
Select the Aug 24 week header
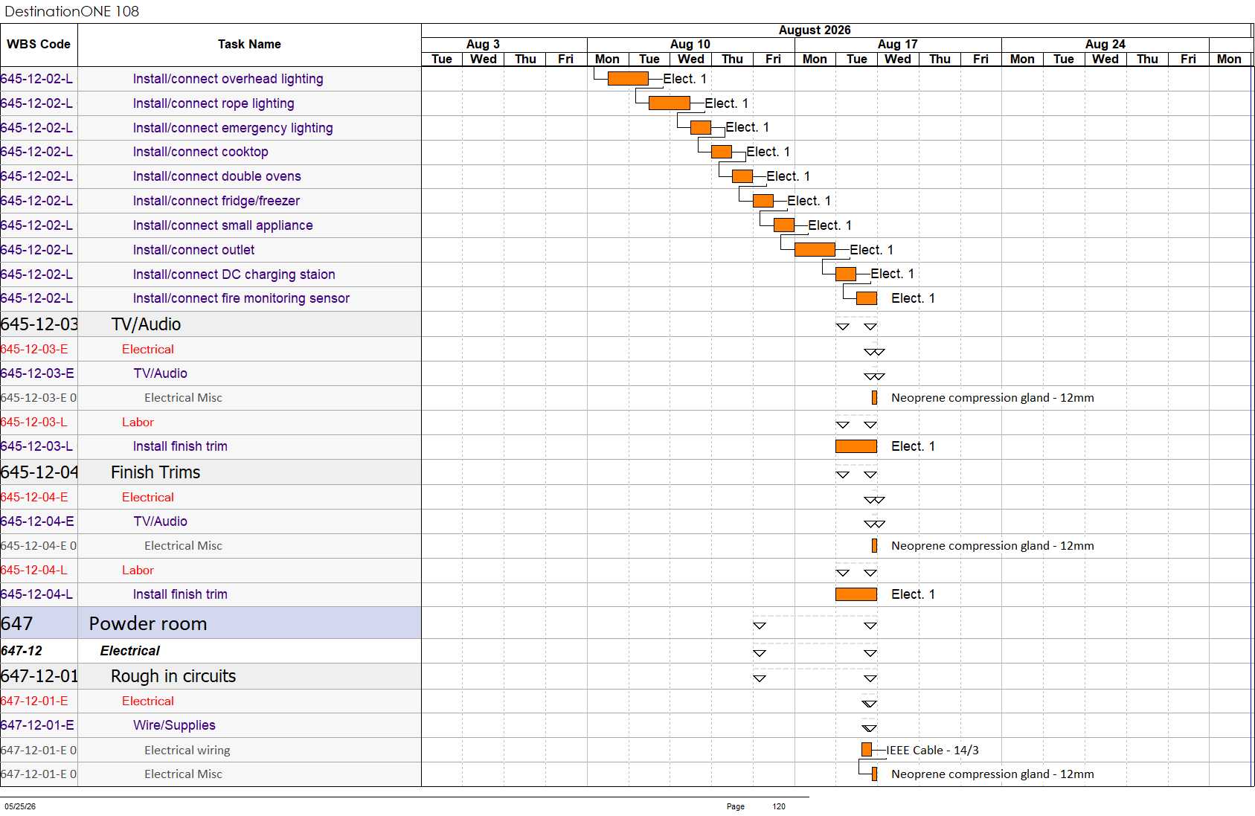tap(1105, 44)
